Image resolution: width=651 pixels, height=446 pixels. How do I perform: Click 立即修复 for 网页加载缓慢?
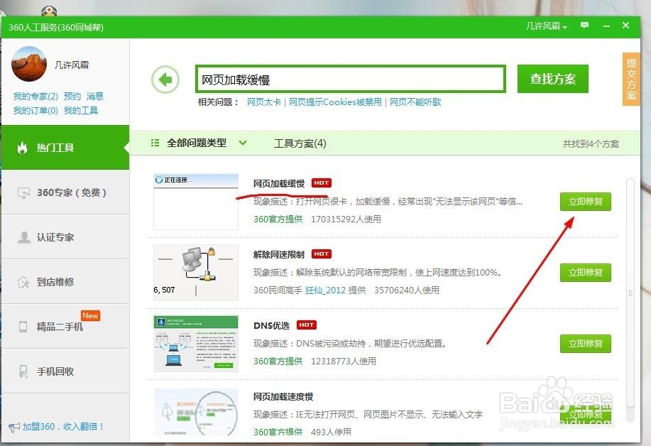pos(586,202)
